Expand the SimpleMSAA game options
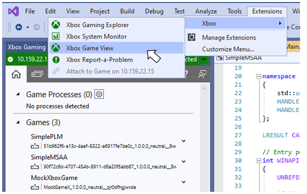 (x=184, y=161)
